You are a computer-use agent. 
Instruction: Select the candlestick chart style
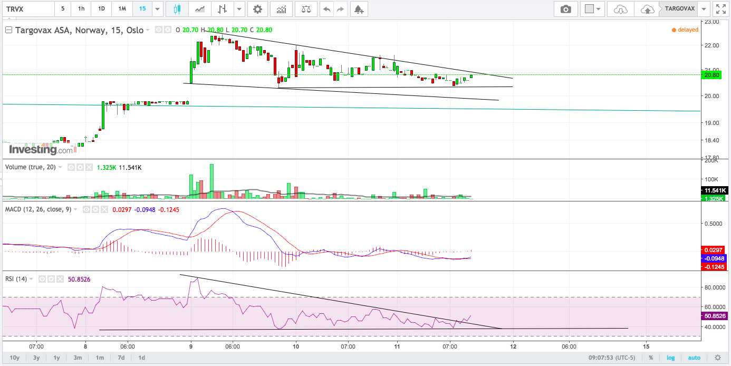pos(176,9)
